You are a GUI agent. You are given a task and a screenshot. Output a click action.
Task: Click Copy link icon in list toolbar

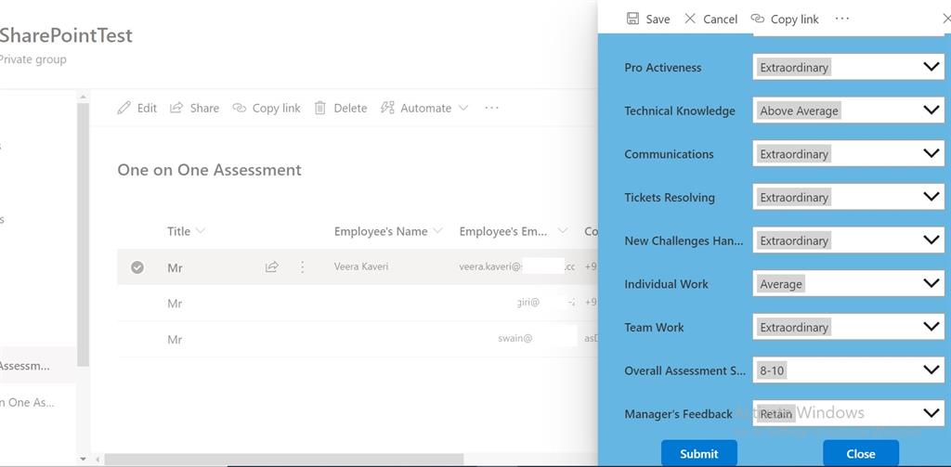pyautogui.click(x=240, y=108)
